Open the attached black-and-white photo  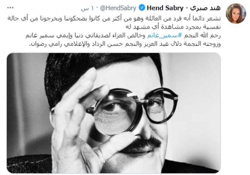pos(114,113)
